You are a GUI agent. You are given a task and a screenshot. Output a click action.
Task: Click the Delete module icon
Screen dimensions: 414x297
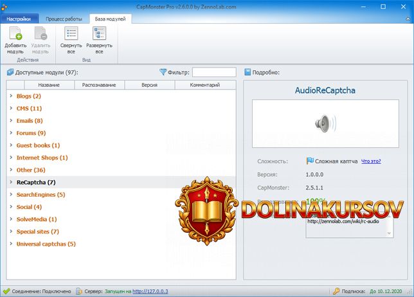pyautogui.click(x=40, y=35)
